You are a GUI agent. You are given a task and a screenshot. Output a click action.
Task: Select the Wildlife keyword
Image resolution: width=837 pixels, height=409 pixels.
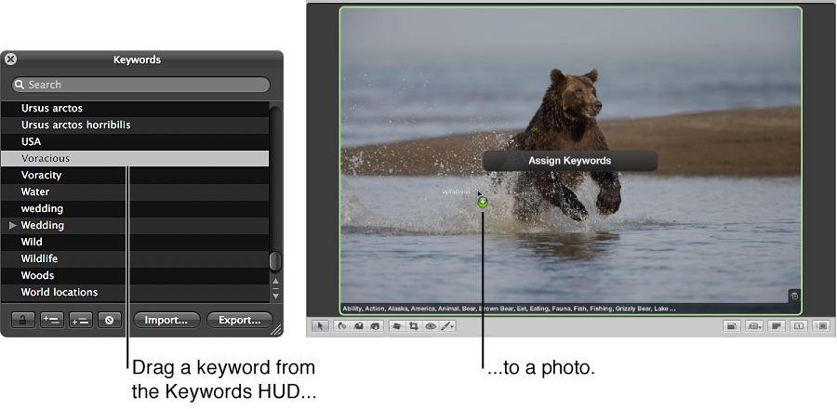pyautogui.click(x=135, y=258)
